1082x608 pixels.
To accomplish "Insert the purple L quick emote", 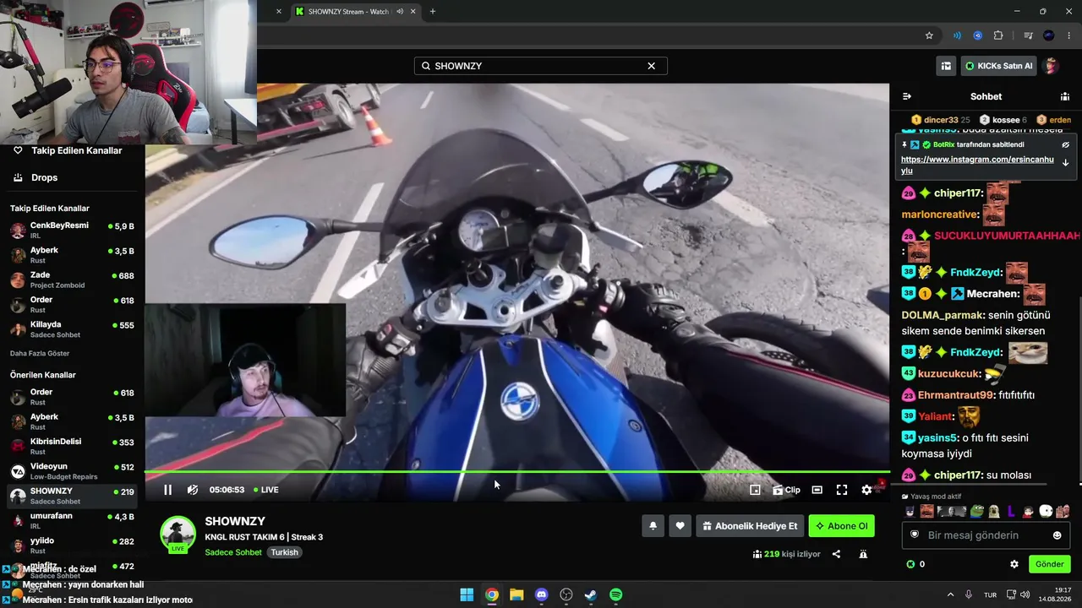I will click(1011, 511).
